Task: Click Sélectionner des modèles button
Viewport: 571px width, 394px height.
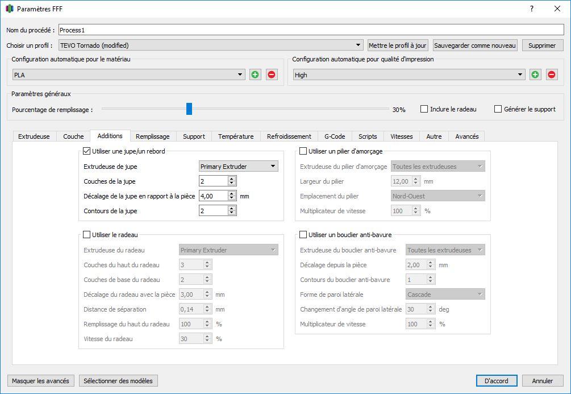Action: coord(118,380)
